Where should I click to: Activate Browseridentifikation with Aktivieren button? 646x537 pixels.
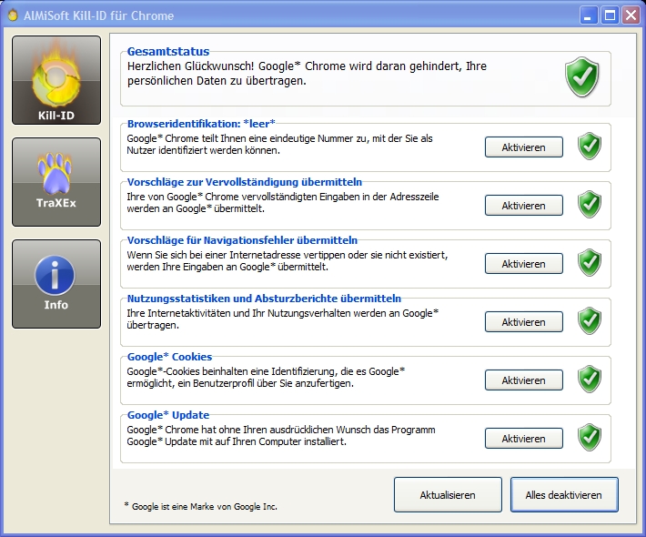pos(524,147)
